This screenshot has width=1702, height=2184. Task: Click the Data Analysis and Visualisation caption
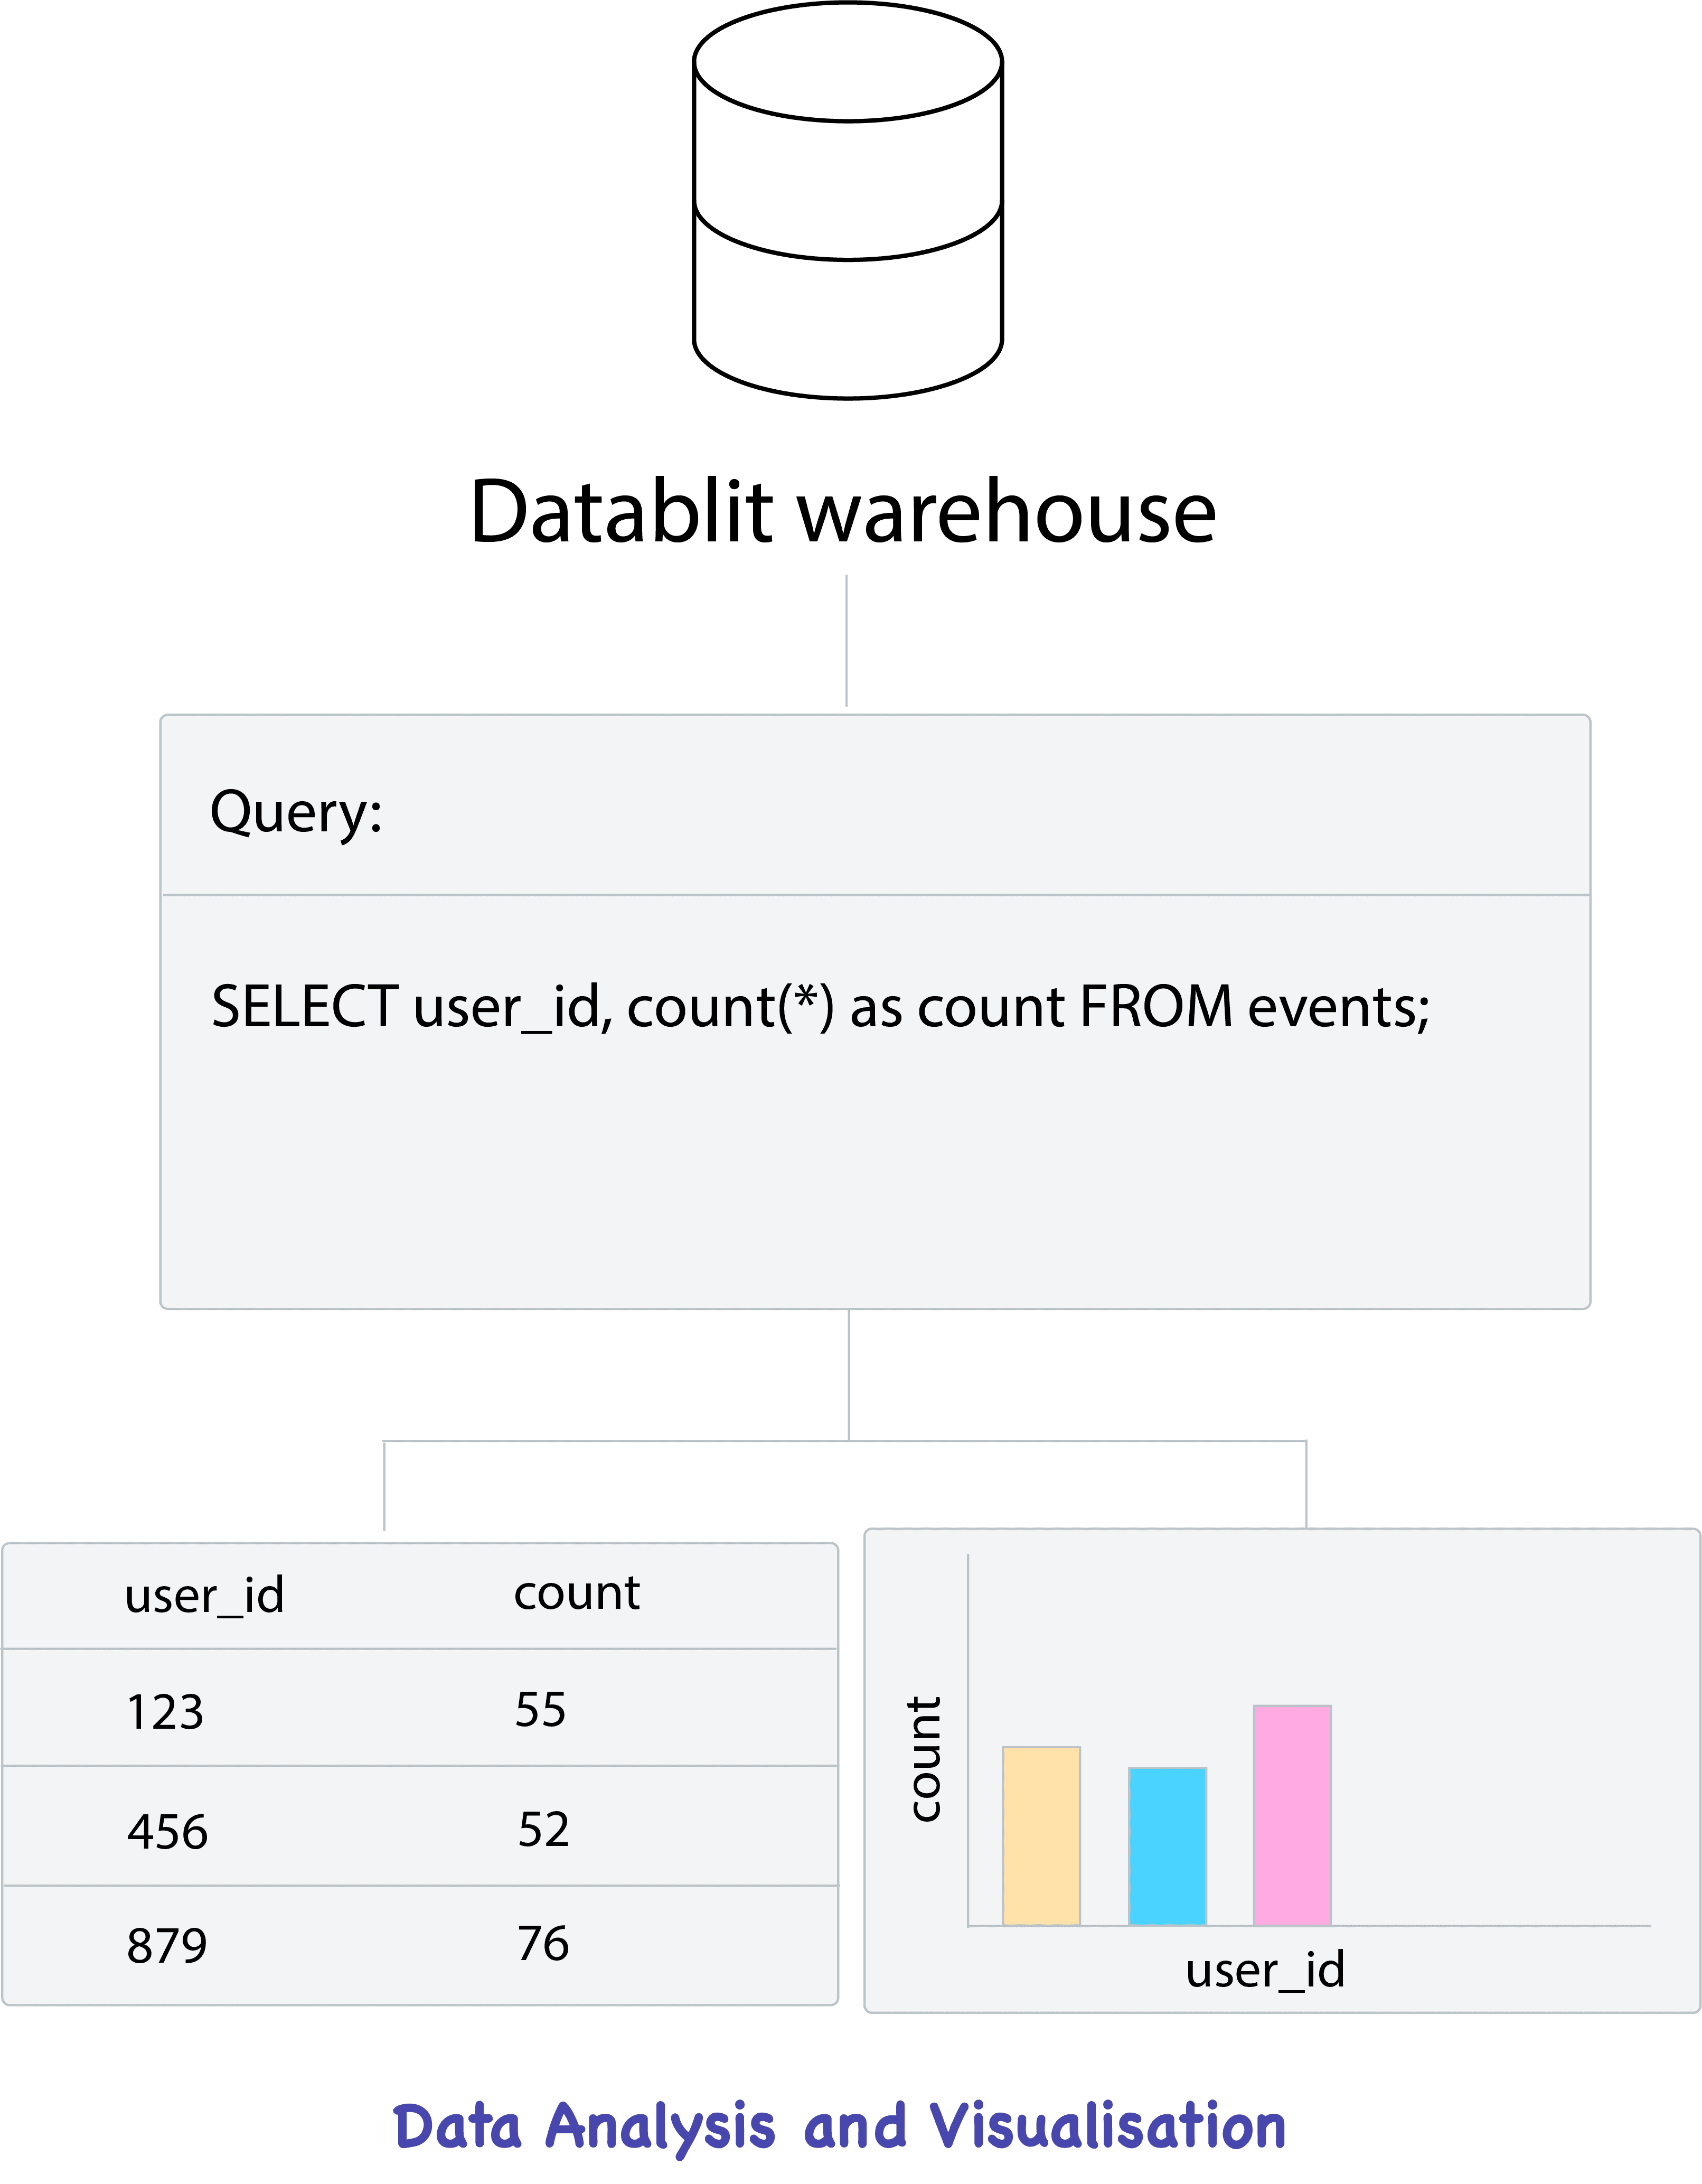[840, 2127]
